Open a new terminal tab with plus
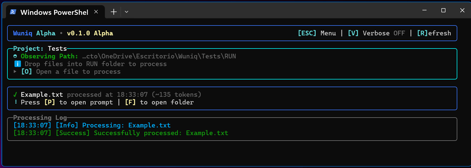Viewport: 471px width, 168px height. click(114, 12)
